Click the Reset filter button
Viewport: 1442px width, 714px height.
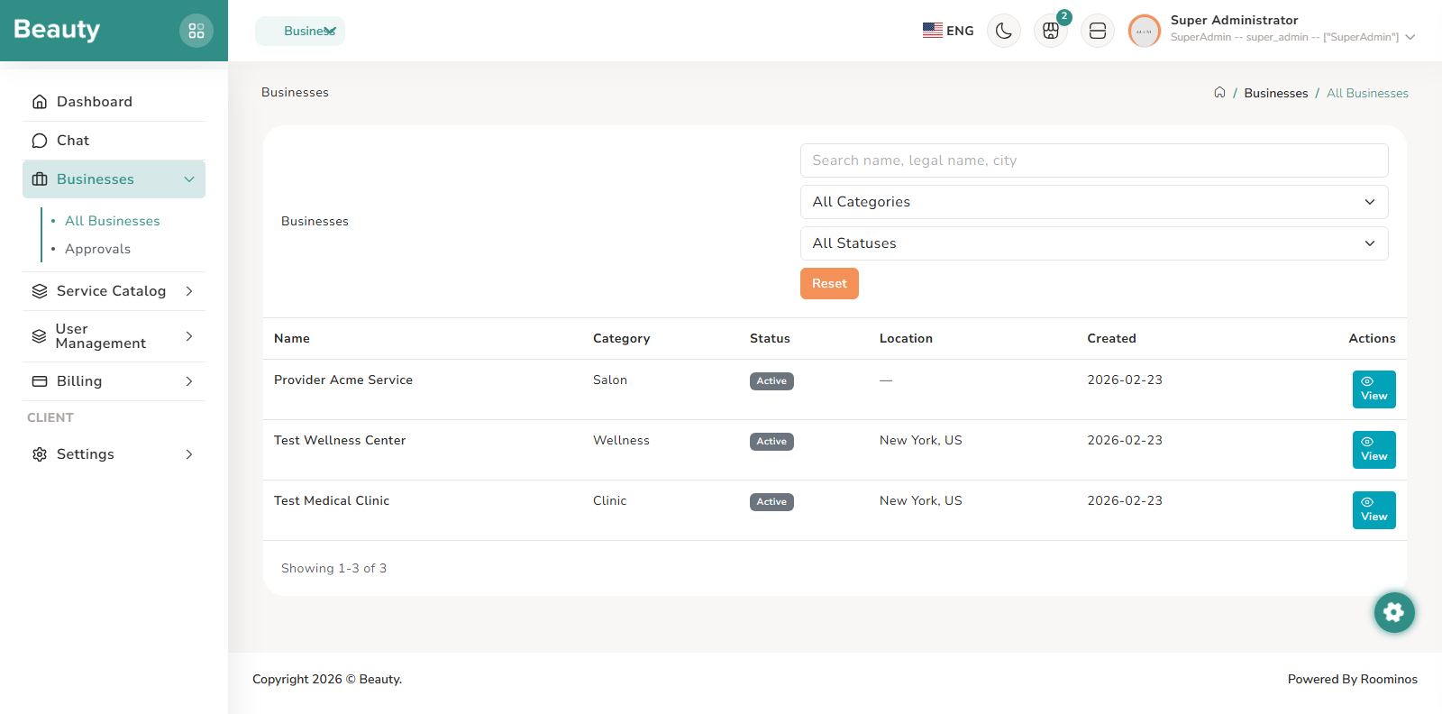829,283
